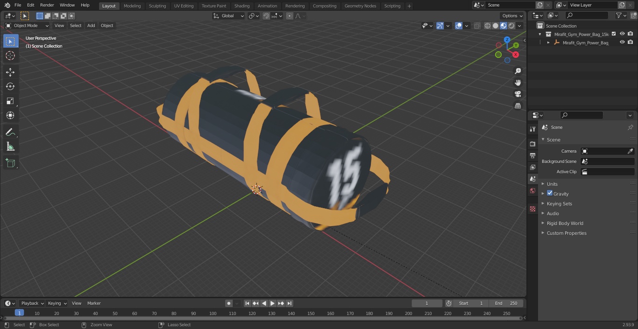Open the viewport Add menu
Image resolution: width=638 pixels, height=329 pixels.
(x=91, y=26)
